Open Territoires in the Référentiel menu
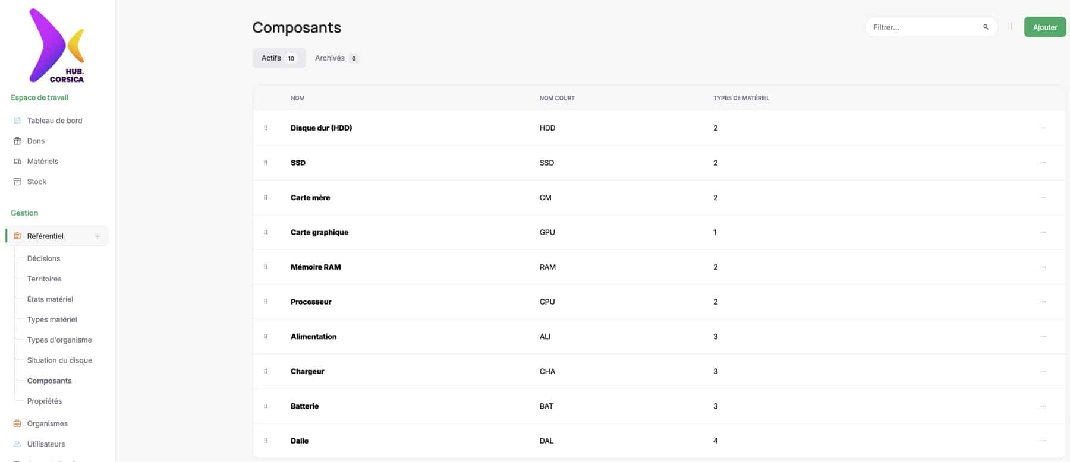1070x462 pixels. [44, 279]
